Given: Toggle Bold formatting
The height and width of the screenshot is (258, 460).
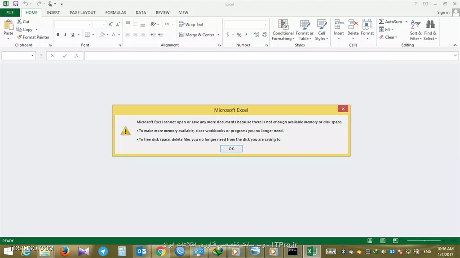Looking at the screenshot, I should click(x=58, y=35).
